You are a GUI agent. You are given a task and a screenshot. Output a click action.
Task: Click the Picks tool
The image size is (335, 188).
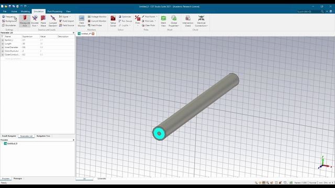(x=138, y=20)
